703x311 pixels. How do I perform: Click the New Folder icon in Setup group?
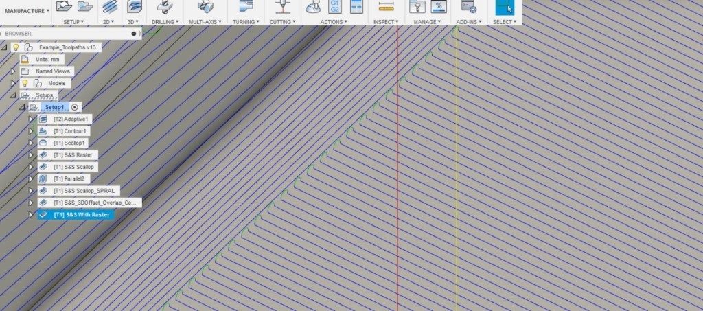click(85, 5)
